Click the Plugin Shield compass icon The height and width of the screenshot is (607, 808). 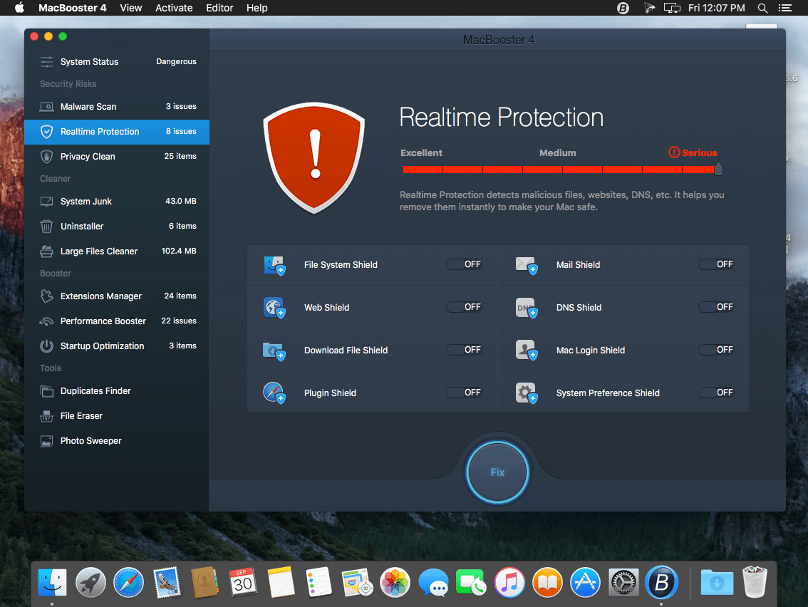point(274,393)
